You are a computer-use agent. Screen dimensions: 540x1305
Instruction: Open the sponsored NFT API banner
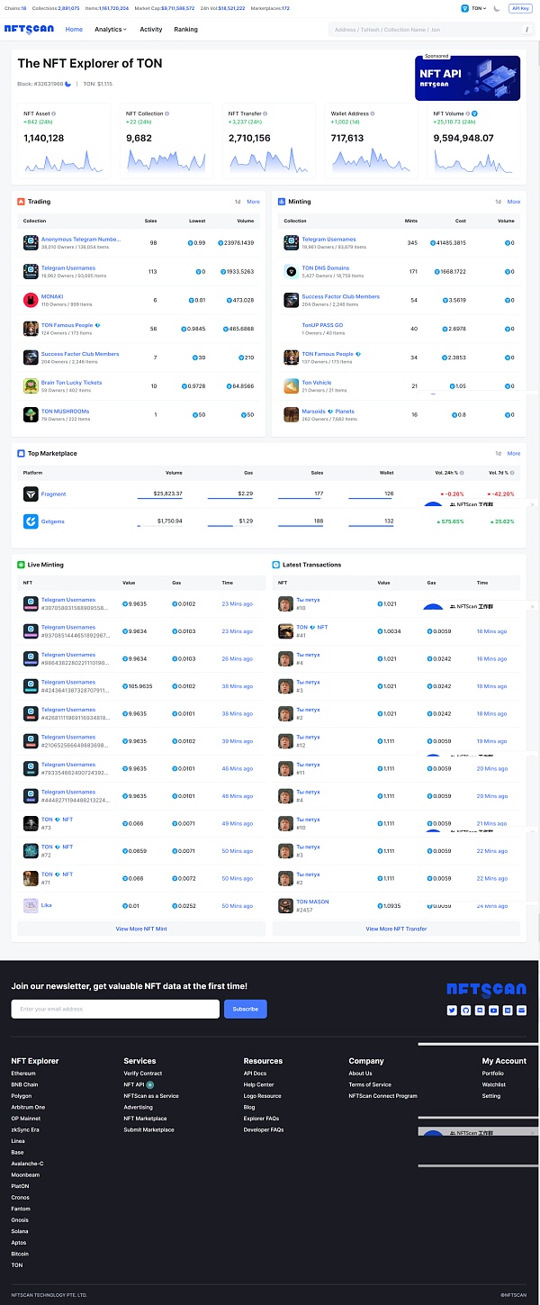[x=467, y=77]
